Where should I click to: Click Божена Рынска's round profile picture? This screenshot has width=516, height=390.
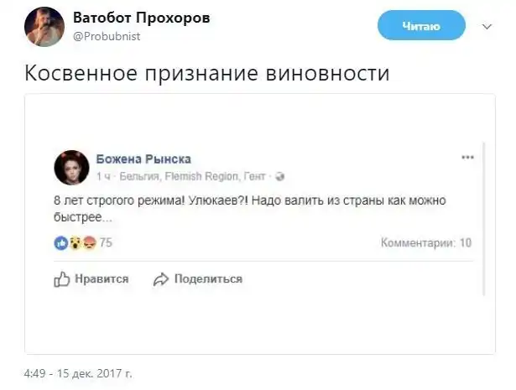pyautogui.click(x=72, y=167)
